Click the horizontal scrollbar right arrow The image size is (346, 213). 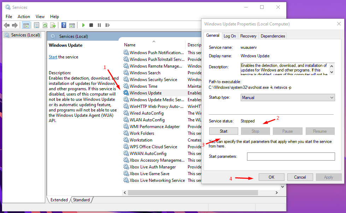[276, 193]
